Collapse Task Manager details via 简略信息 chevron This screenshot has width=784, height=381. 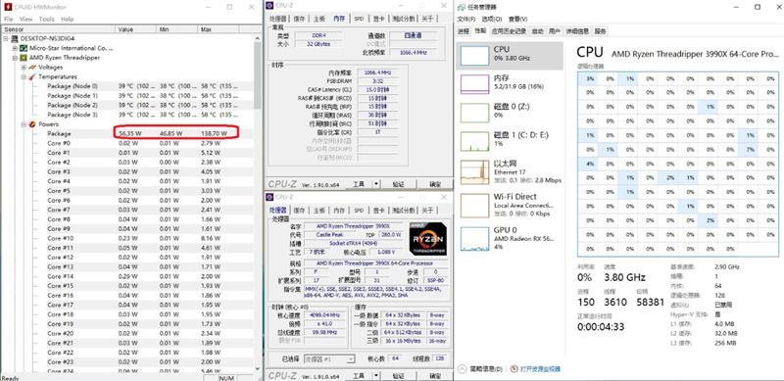click(463, 369)
